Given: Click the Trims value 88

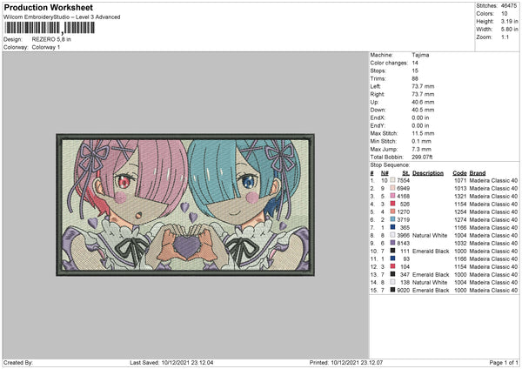Looking at the screenshot, I should point(415,78).
